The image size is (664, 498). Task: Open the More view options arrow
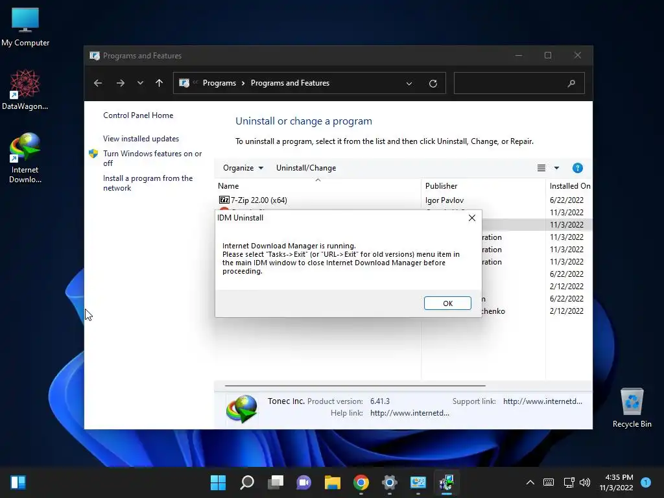pos(556,168)
